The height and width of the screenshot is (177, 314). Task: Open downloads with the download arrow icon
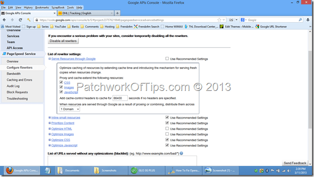point(308,20)
